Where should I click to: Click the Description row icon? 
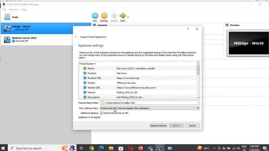(85, 97)
